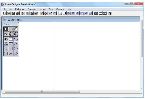This screenshot has width=145, height=99.
Task: Select the Relationship link tool
Action: [16, 39]
